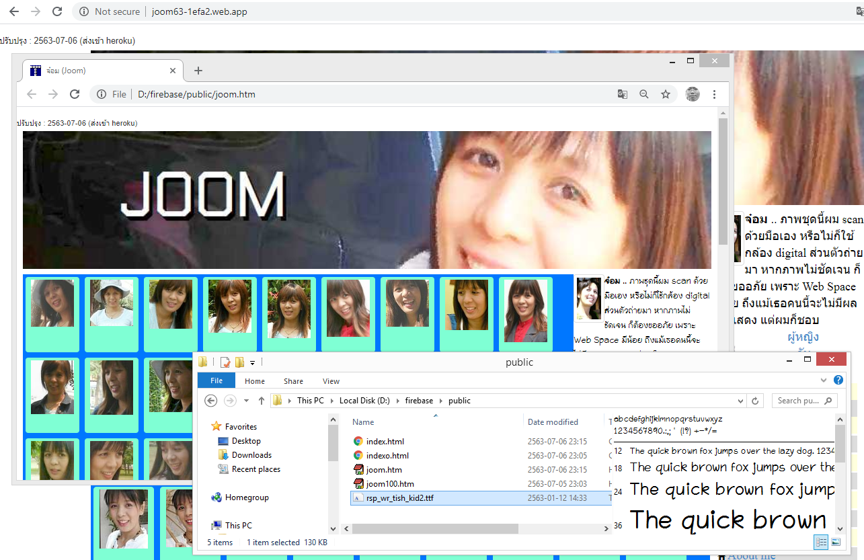864x560 pixels.
Task: Click the Search public input field
Action: 798,401
